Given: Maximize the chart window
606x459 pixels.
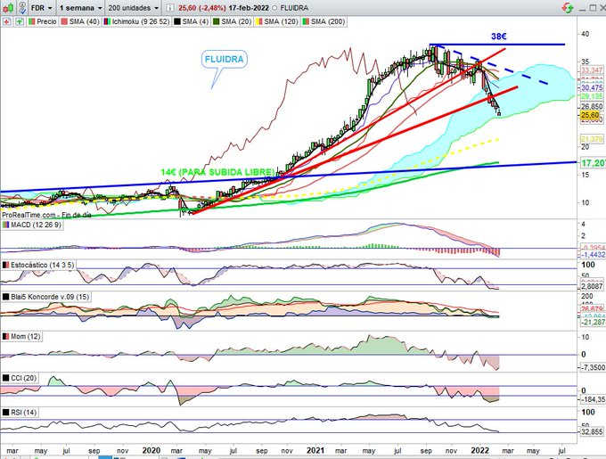Looking at the screenshot, I should point(594,7).
